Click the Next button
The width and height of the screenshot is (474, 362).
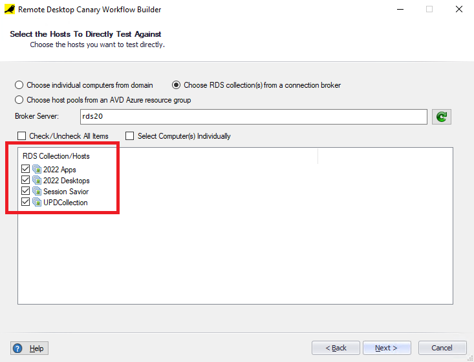(387, 348)
